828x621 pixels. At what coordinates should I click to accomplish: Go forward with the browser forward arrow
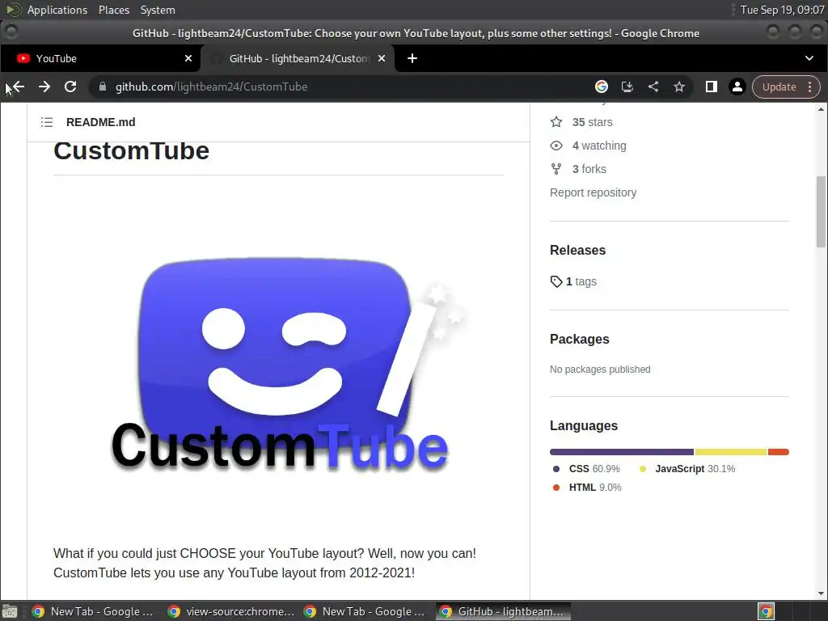[44, 87]
